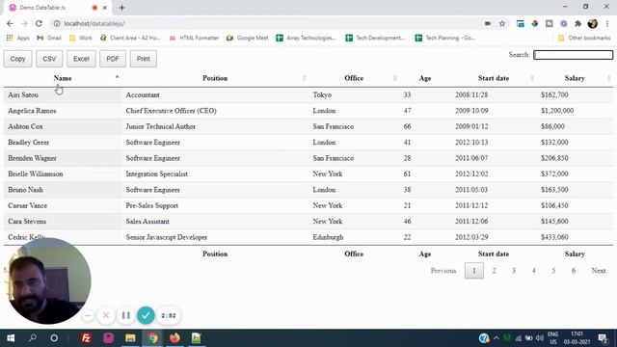Open volume speaker tray icon
Viewport: 617px width, 347px height.
pos(540,338)
